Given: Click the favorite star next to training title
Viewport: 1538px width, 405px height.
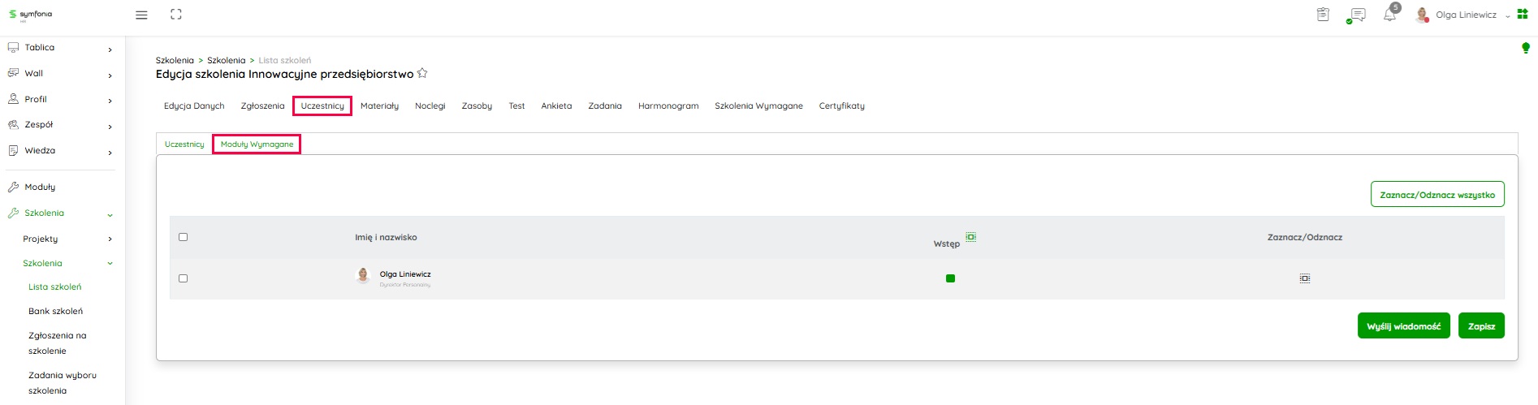Looking at the screenshot, I should click(422, 74).
